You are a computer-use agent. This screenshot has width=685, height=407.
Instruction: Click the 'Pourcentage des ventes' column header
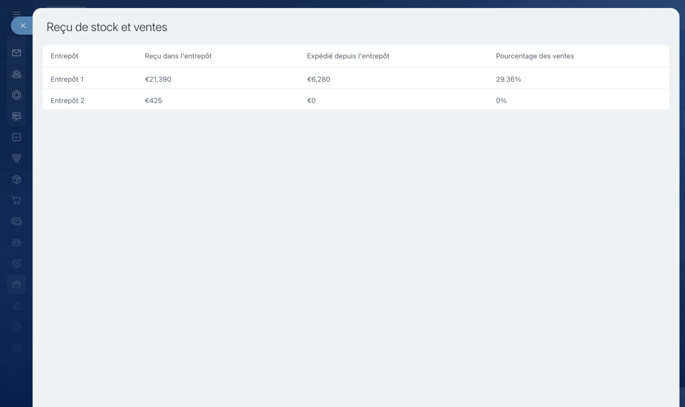pyautogui.click(x=535, y=56)
